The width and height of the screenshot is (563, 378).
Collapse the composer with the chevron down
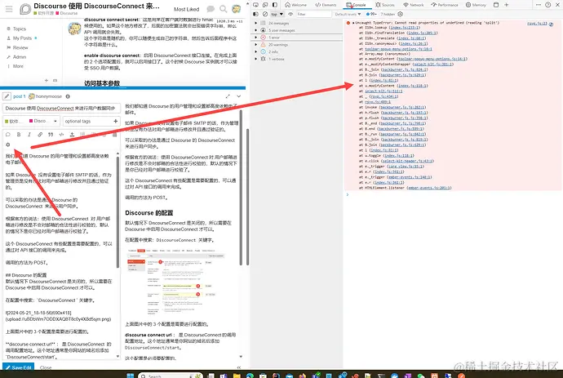[239, 96]
